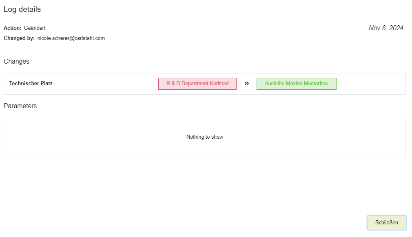Select the red R & D Department Karlstad badge
412x237 pixels.
197,84
